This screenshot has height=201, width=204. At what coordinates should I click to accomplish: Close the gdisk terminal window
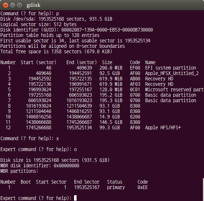point(5,5)
